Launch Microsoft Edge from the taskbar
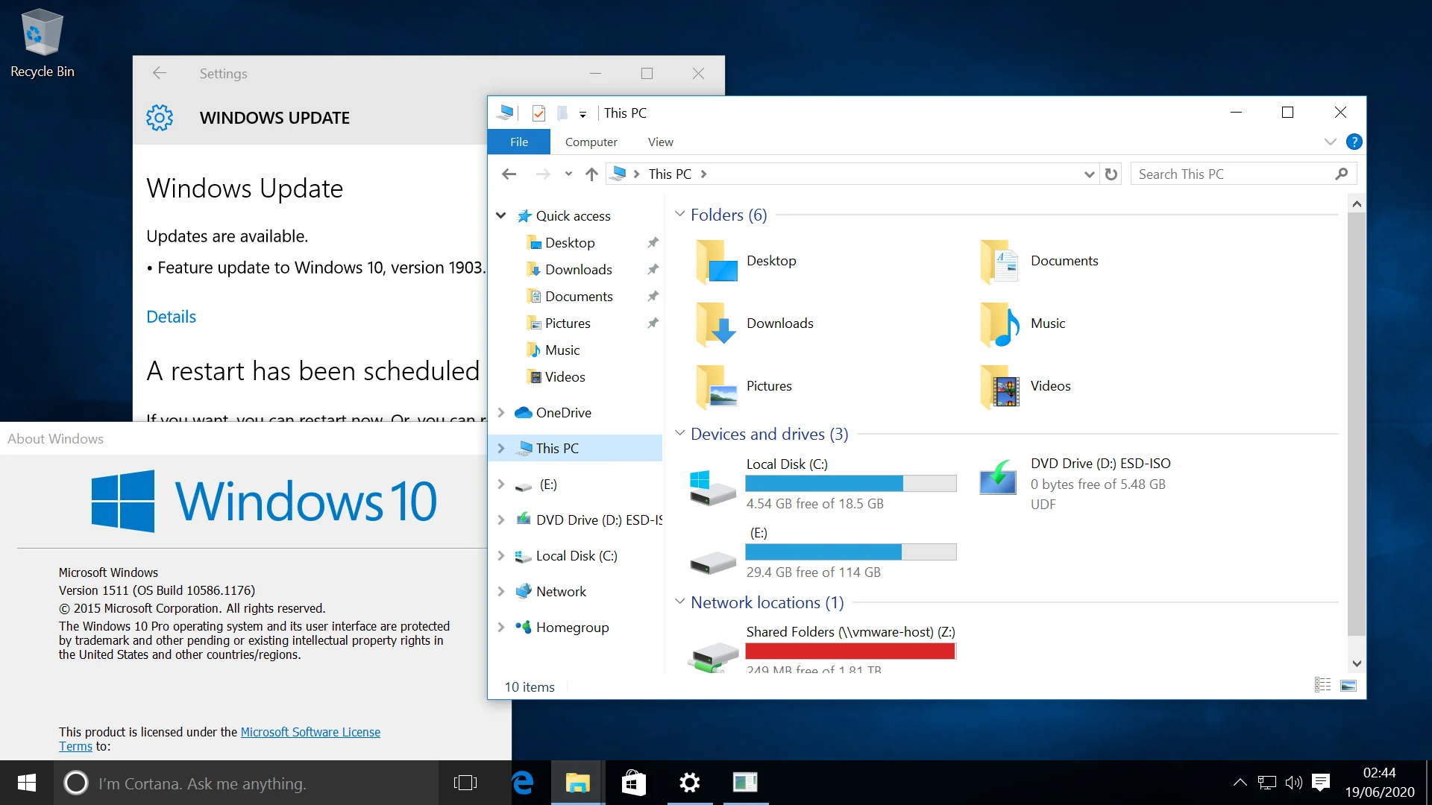This screenshot has height=805, width=1432. tap(524, 783)
